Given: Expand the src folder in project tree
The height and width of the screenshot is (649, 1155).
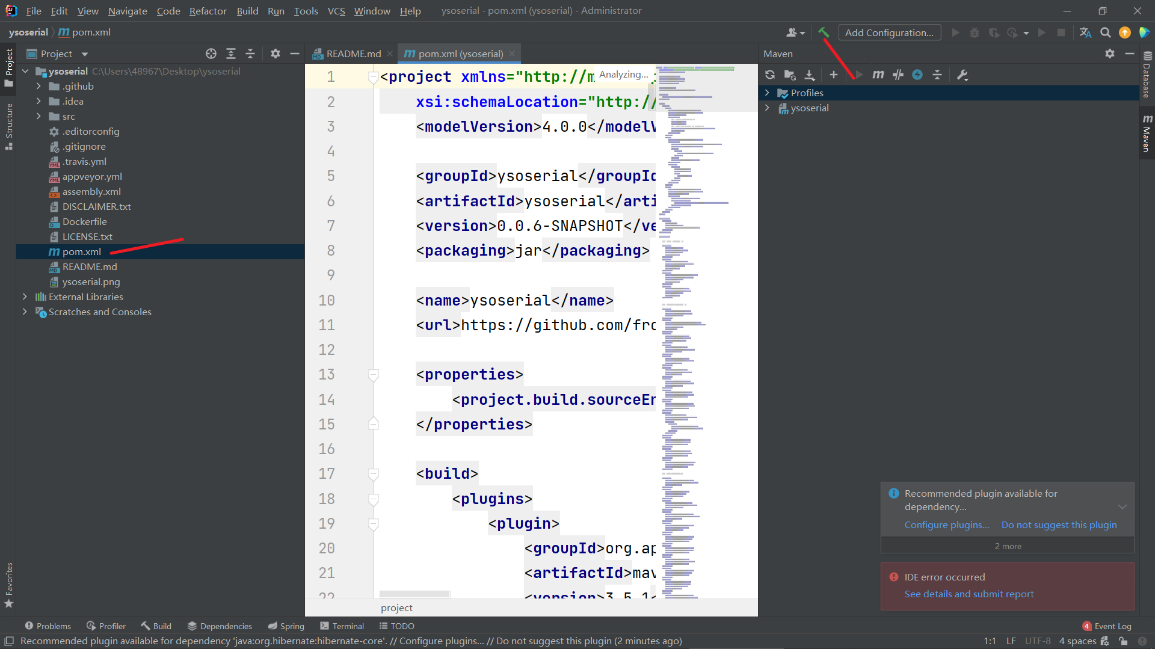Looking at the screenshot, I should point(38,116).
